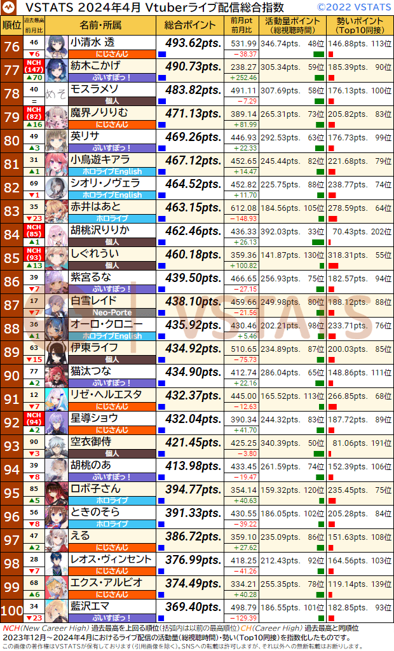Click the ©2022 VSTATS copyright text
Viewport: 394px width, 651px height.
coord(354,7)
